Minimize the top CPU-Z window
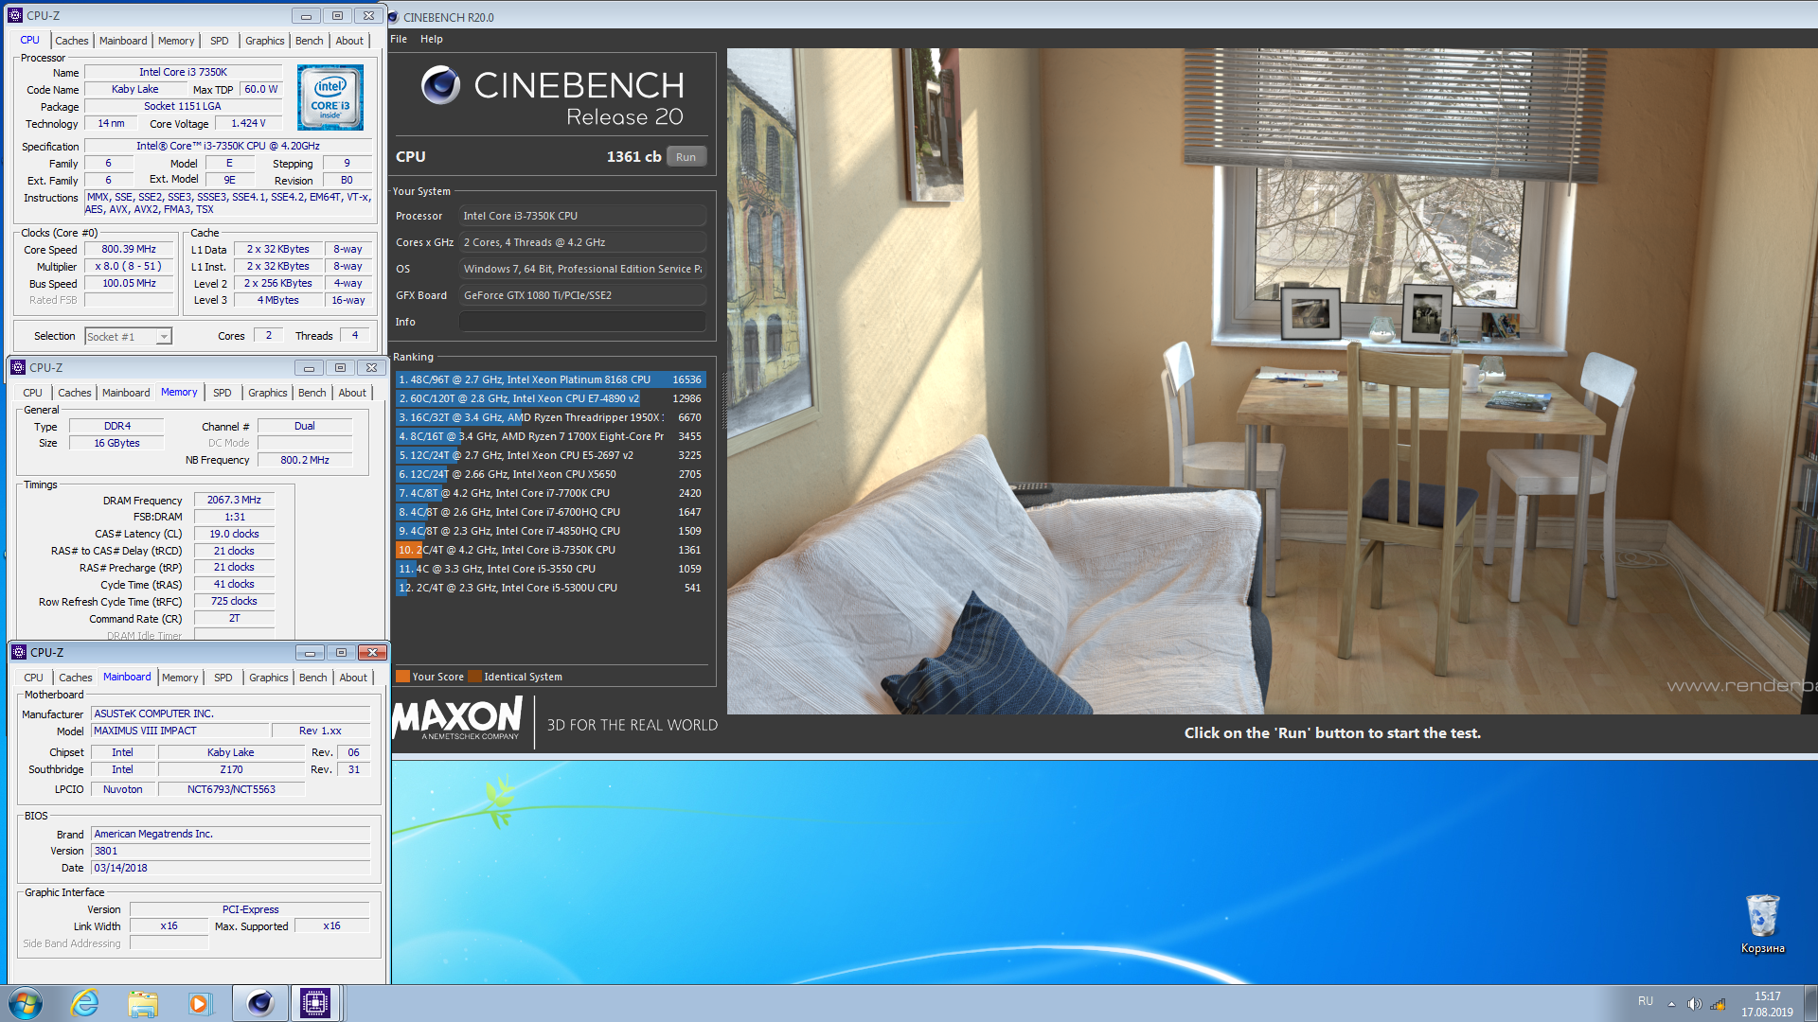1818x1022 pixels. pos(306,16)
